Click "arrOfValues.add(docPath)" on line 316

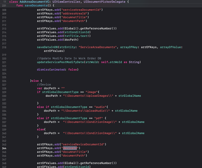click(58, 40)
